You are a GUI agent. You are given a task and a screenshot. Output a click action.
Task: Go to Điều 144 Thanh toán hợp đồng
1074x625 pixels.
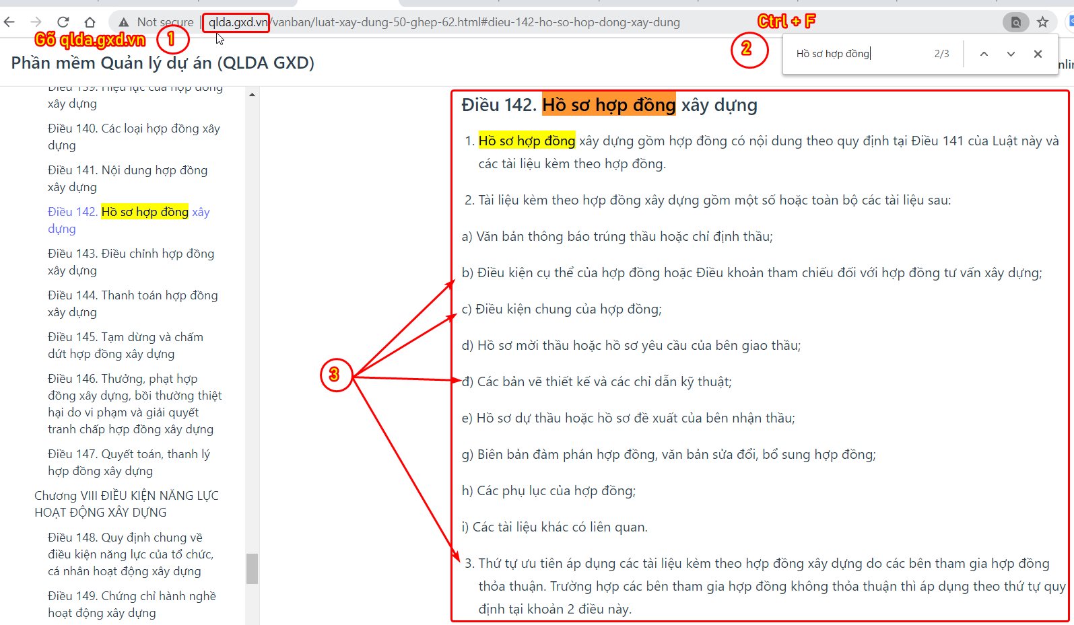133,303
